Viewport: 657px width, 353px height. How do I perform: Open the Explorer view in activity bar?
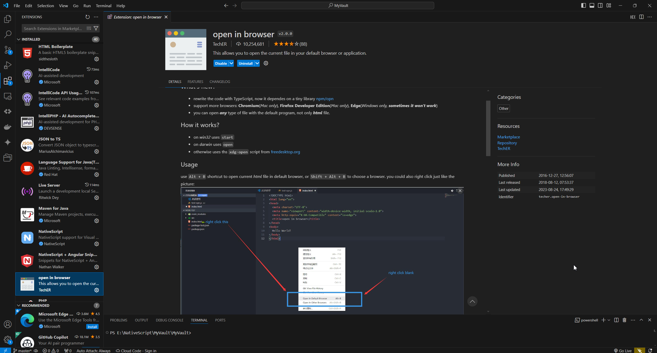[8, 19]
